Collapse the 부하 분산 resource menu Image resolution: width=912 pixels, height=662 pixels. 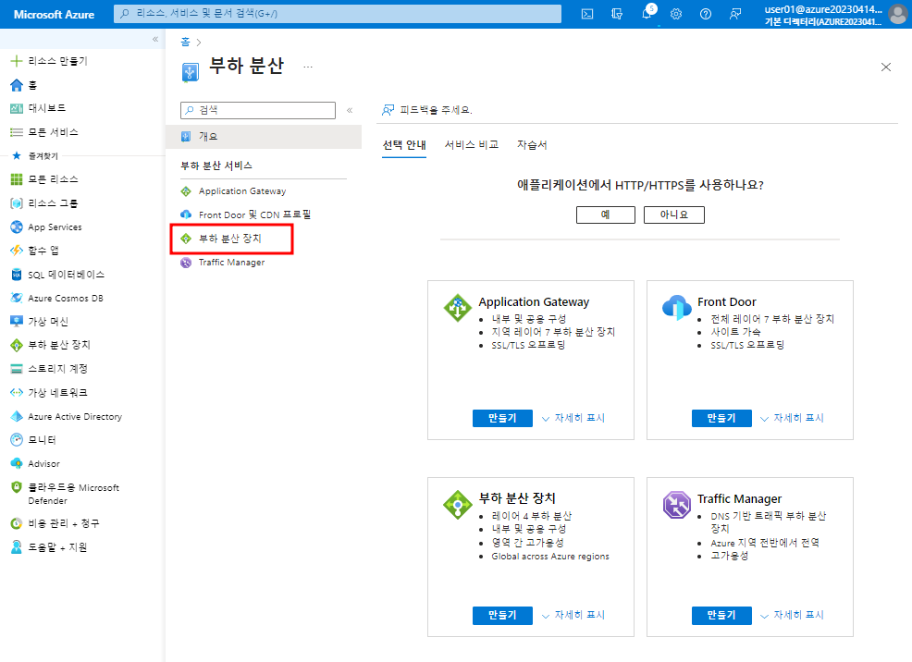pos(350,110)
